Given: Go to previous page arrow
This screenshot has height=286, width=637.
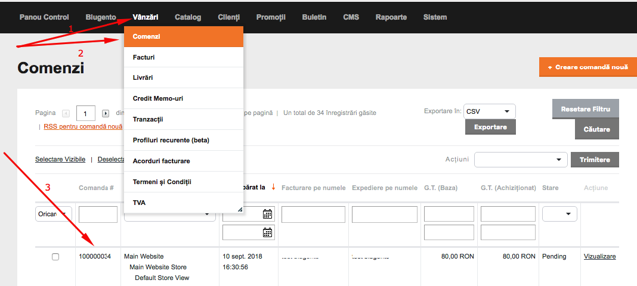Looking at the screenshot, I should click(66, 114).
